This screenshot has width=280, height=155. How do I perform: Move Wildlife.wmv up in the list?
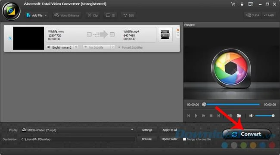177,33
